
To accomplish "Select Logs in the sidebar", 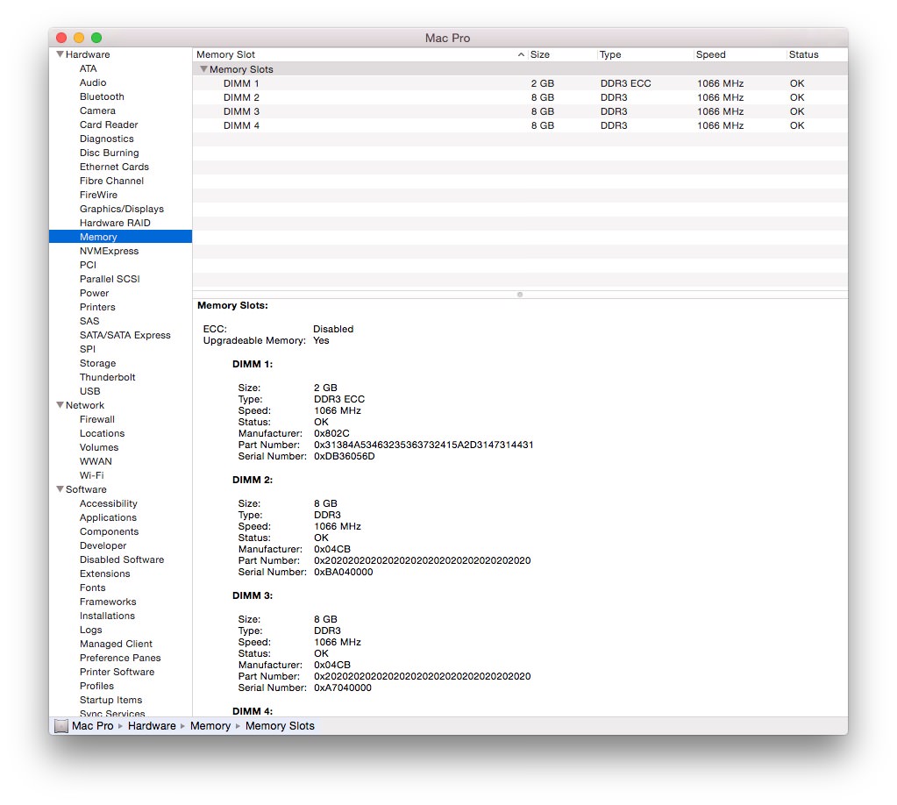I will pos(91,630).
